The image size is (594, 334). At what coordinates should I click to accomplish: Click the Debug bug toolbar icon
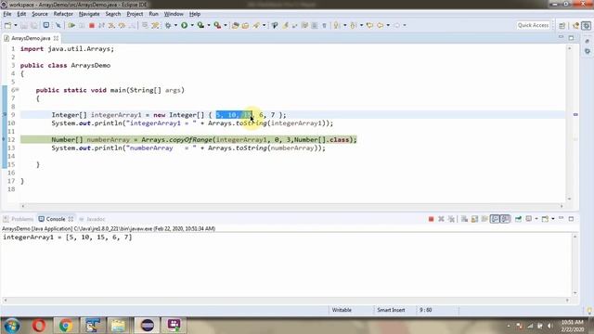(168, 25)
